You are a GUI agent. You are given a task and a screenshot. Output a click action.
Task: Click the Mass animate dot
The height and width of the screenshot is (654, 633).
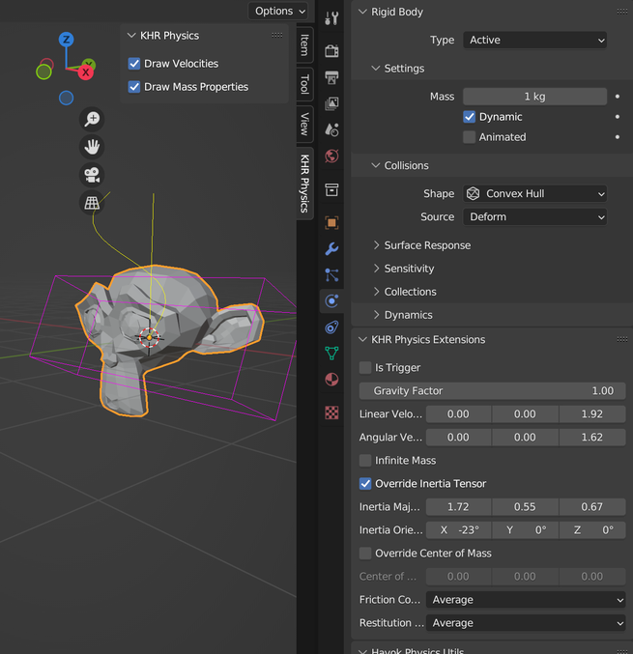(618, 97)
